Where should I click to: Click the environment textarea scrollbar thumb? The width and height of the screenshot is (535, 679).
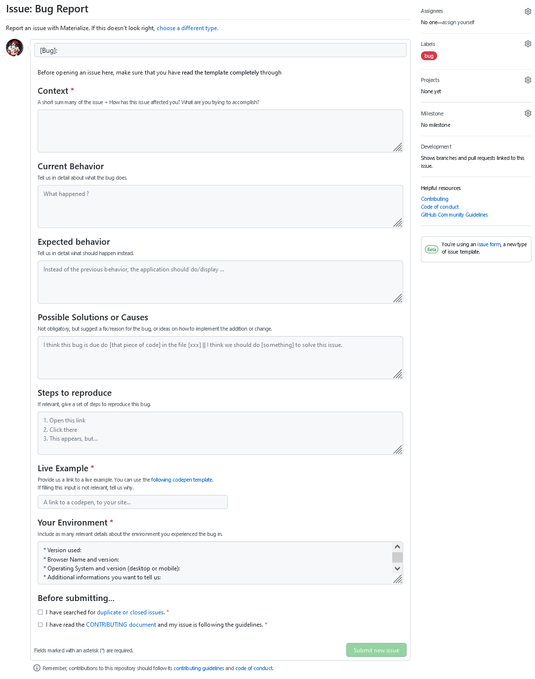coord(397,557)
